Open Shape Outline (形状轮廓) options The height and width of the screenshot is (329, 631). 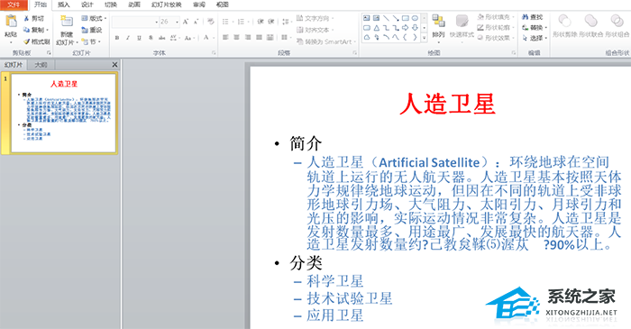pos(496,27)
